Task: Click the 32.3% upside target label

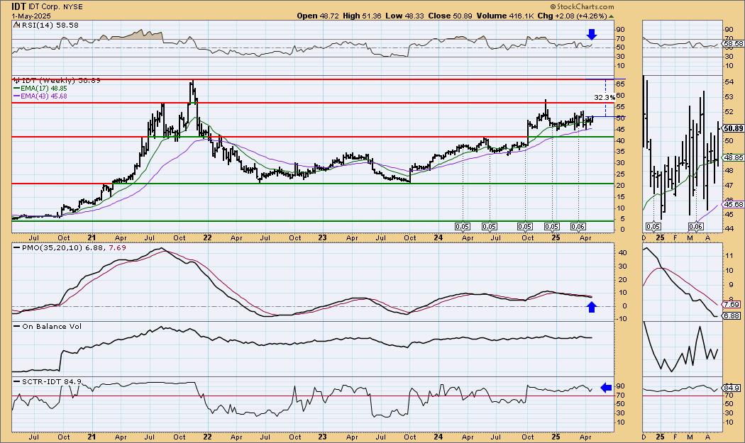Action: (604, 97)
